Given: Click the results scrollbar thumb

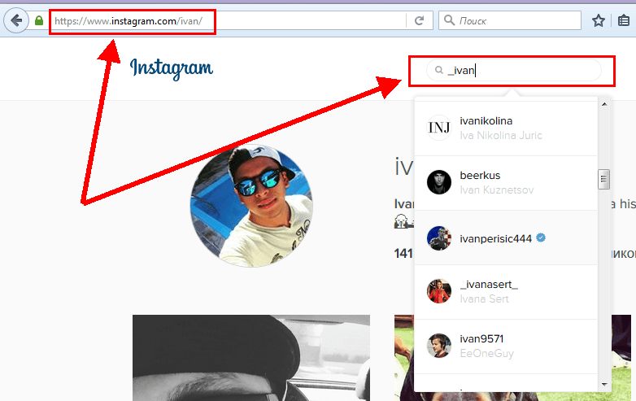Looking at the screenshot, I should (x=604, y=179).
